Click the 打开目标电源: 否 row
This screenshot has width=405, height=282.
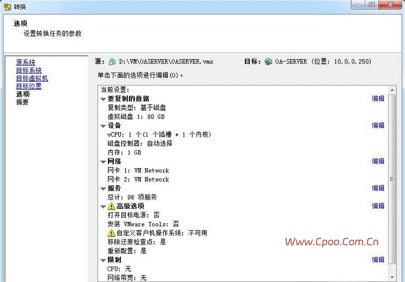point(134,215)
